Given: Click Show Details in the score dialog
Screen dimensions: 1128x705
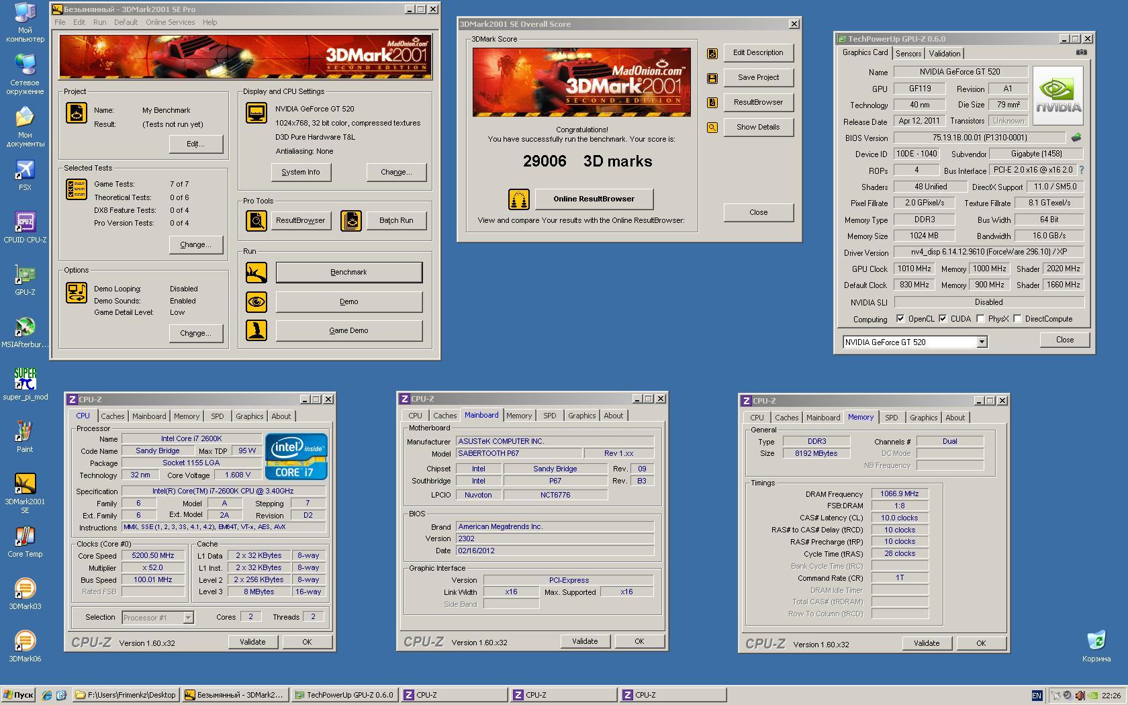Looking at the screenshot, I should point(758,127).
